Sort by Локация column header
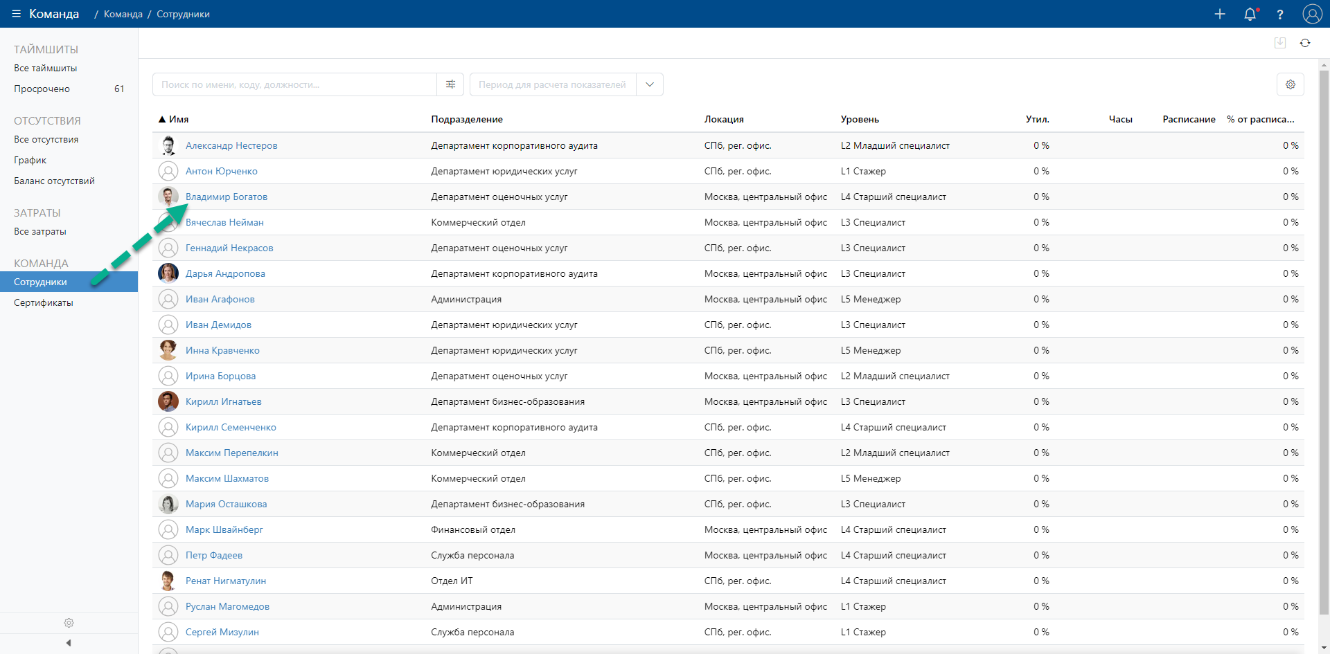This screenshot has height=654, width=1330. [724, 119]
